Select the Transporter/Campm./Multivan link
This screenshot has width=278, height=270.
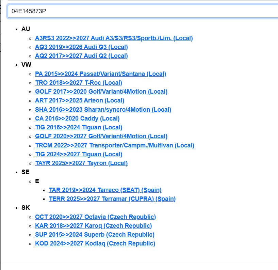tap(114, 145)
